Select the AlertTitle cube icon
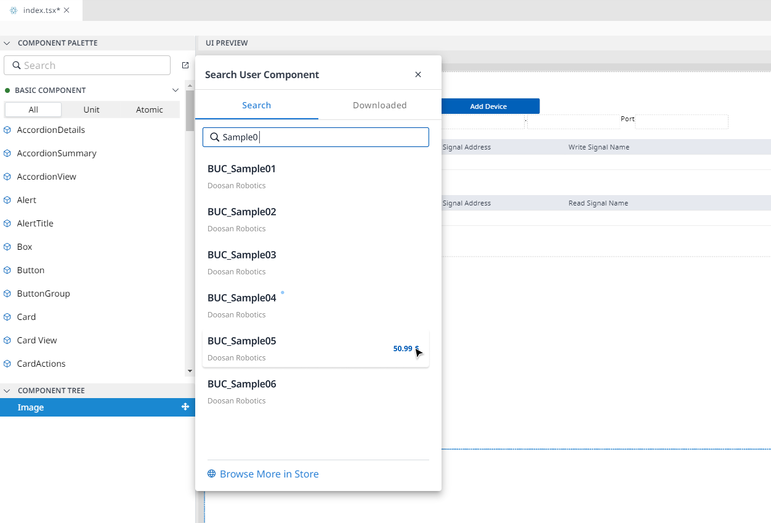Image resolution: width=771 pixels, height=523 pixels. [x=7, y=223]
